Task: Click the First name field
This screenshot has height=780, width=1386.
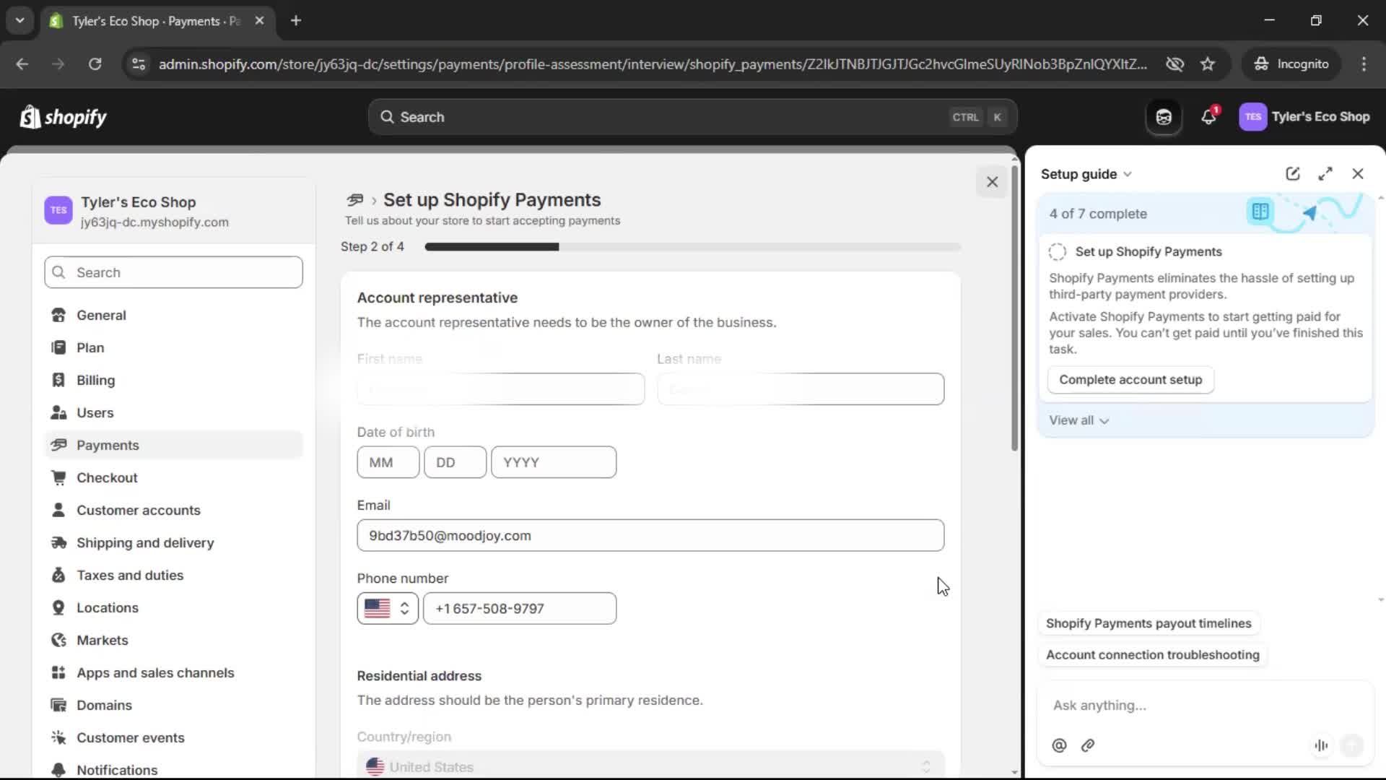Action: click(500, 389)
